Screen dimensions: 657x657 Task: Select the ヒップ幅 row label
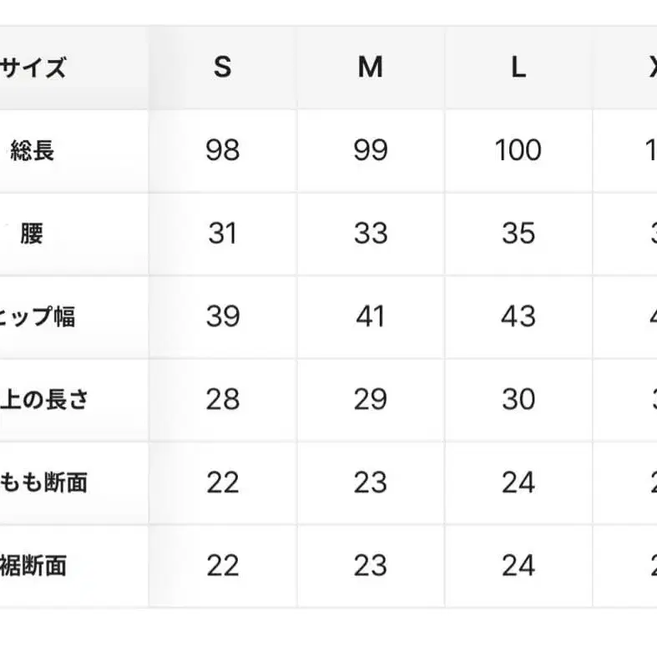[38, 317]
